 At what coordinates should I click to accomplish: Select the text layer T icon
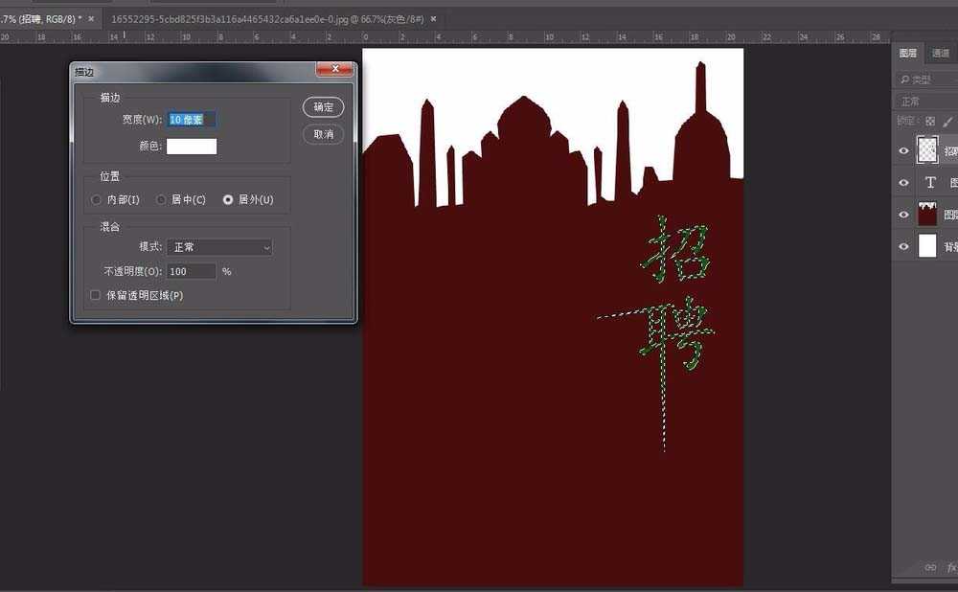point(928,182)
